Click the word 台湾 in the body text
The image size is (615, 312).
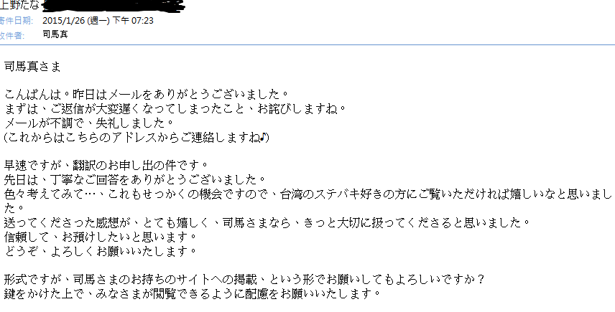pyautogui.click(x=292, y=194)
